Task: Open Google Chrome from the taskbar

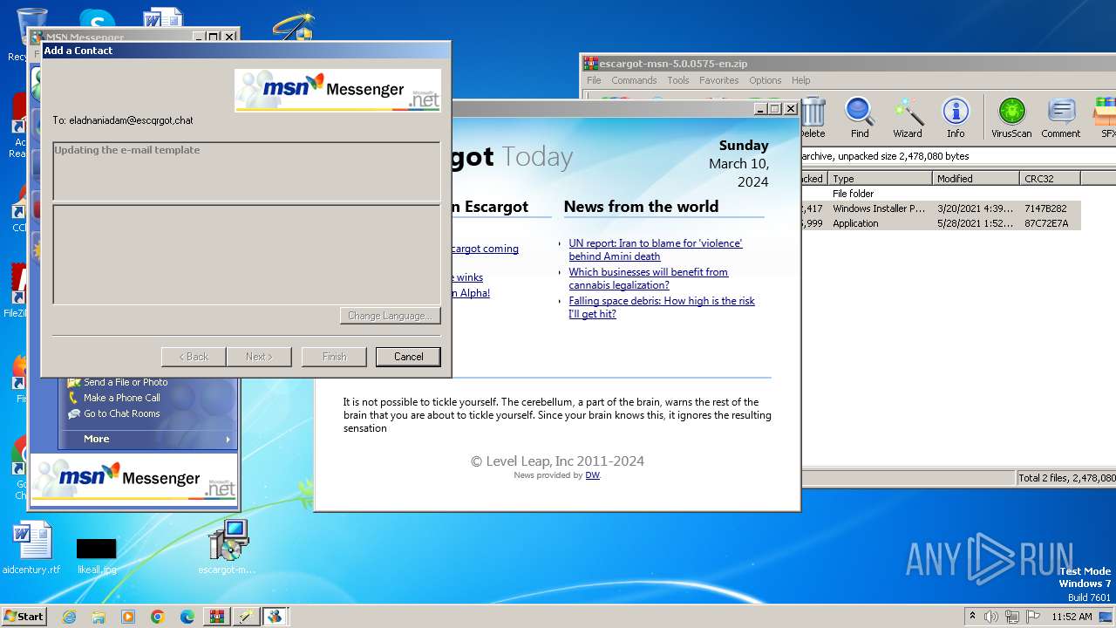Action: tap(158, 617)
